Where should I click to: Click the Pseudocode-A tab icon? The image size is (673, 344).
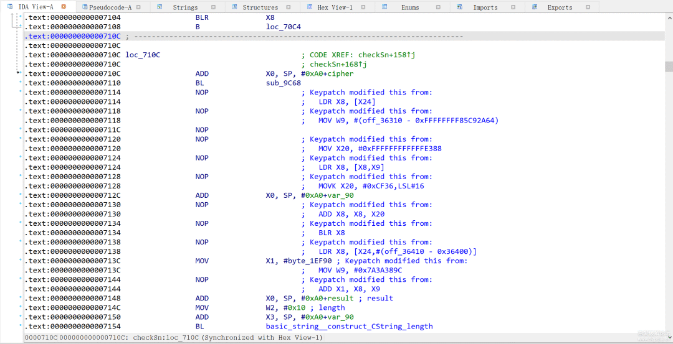point(85,7)
